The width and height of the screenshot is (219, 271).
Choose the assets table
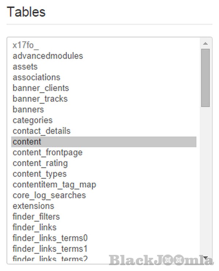25,67
